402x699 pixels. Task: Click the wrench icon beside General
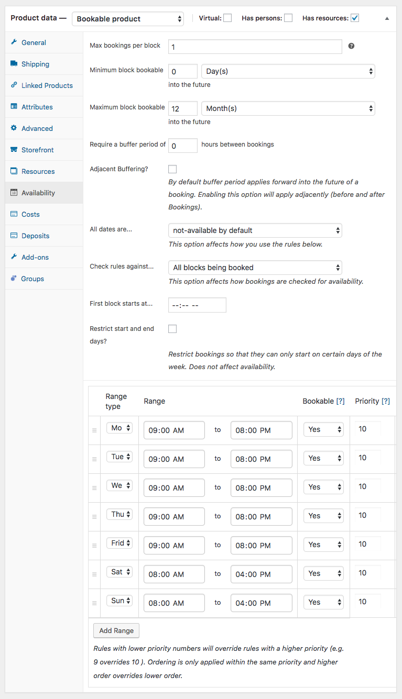[x=14, y=42]
